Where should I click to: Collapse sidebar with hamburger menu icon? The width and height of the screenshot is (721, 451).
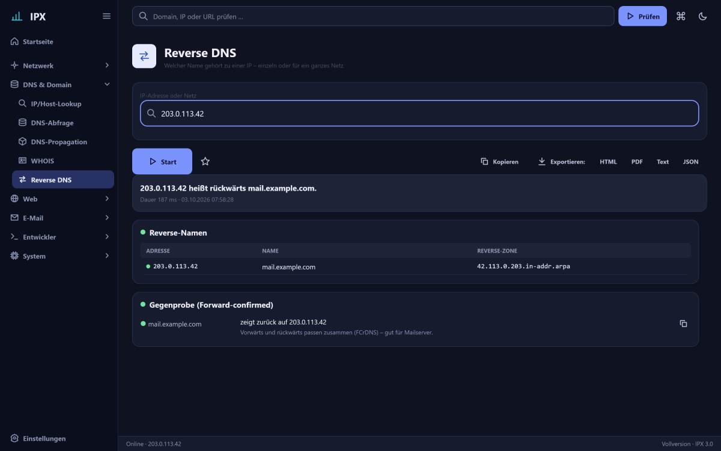[x=106, y=16]
